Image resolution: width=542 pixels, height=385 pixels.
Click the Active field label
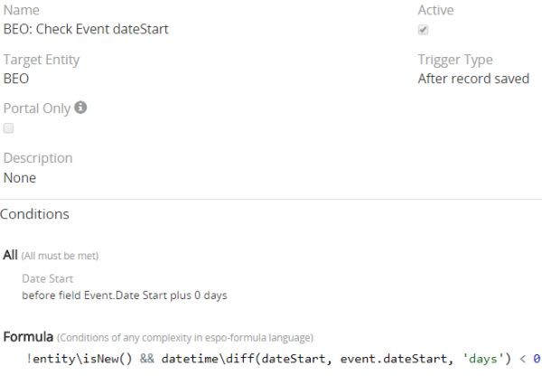435,10
